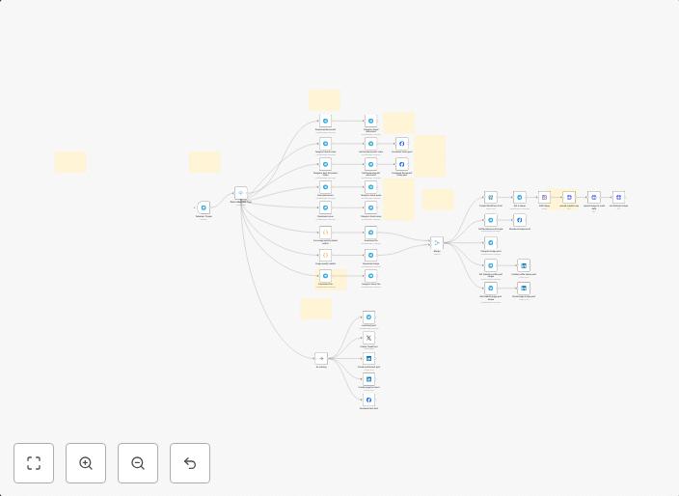Viewport: 679px width, 496px height.
Task: Select the Telegram Trigger start node
Action: click(204, 207)
